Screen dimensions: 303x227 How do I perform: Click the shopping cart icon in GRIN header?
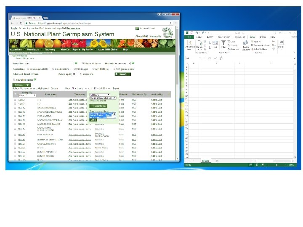137,29
